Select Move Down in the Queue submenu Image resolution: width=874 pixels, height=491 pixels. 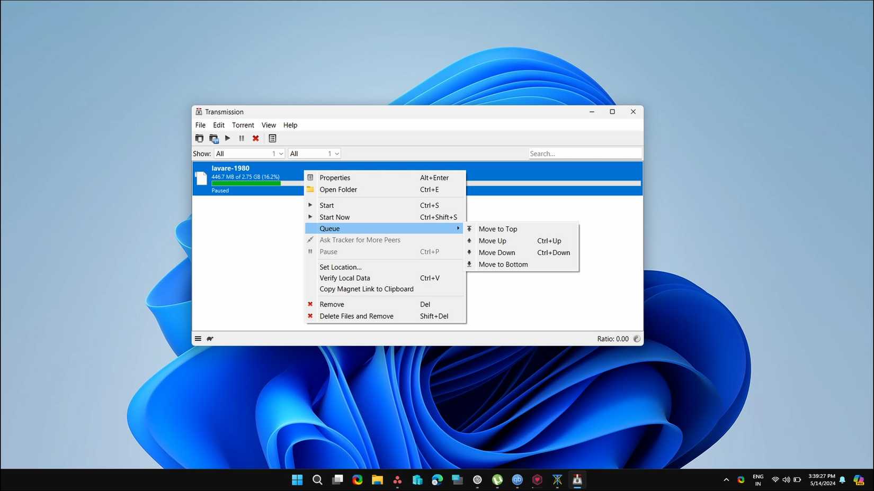coord(496,253)
